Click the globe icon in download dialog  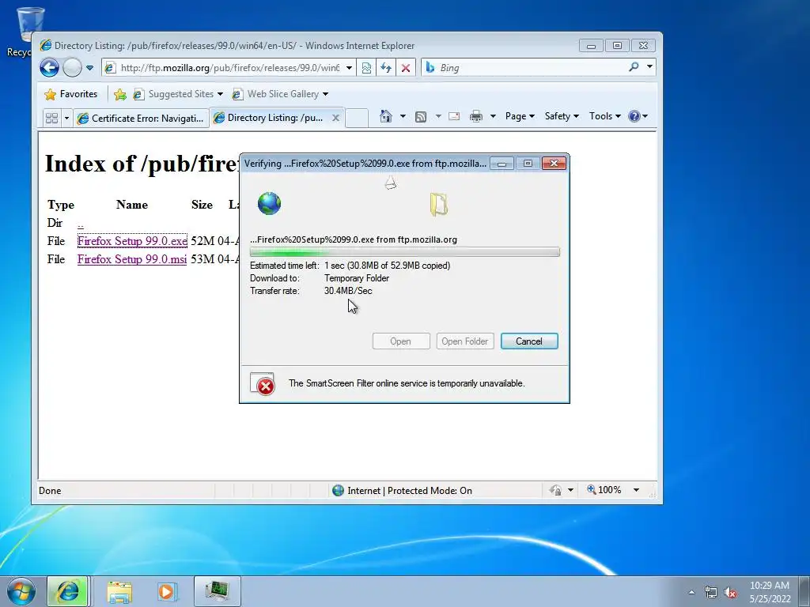click(269, 203)
